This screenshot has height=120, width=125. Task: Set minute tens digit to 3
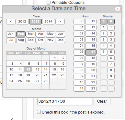104,40
